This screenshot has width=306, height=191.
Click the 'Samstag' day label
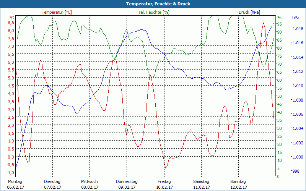tap(201, 181)
